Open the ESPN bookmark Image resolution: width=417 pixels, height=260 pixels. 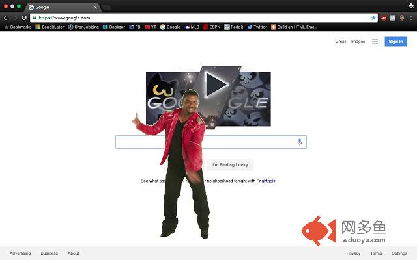[x=212, y=27]
